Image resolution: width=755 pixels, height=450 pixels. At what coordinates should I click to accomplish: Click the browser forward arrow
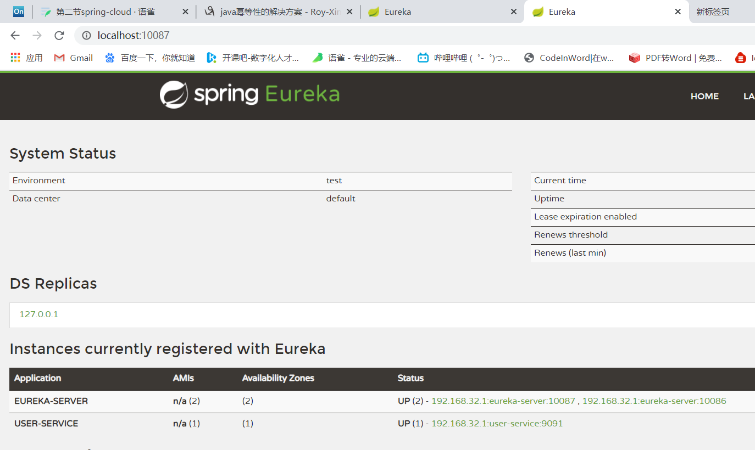37,36
